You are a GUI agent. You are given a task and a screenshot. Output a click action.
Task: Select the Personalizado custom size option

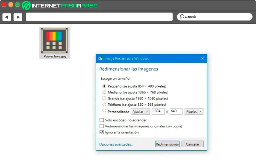tap(104, 110)
